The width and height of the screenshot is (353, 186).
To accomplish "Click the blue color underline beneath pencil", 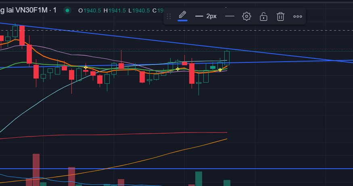I will coord(183,21).
